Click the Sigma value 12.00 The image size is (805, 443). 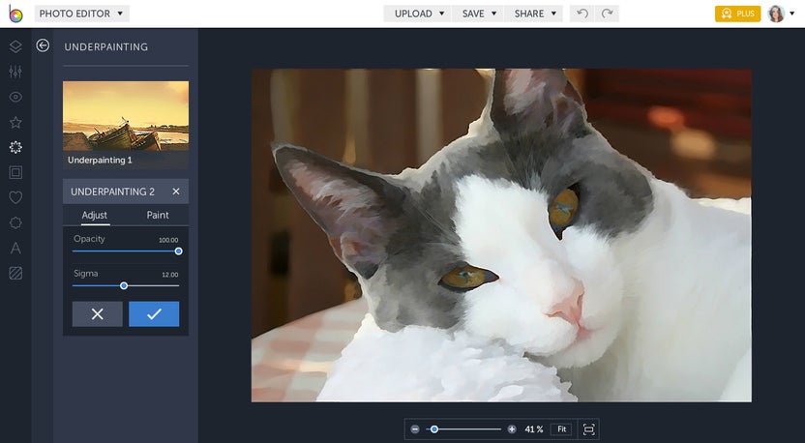coord(170,275)
